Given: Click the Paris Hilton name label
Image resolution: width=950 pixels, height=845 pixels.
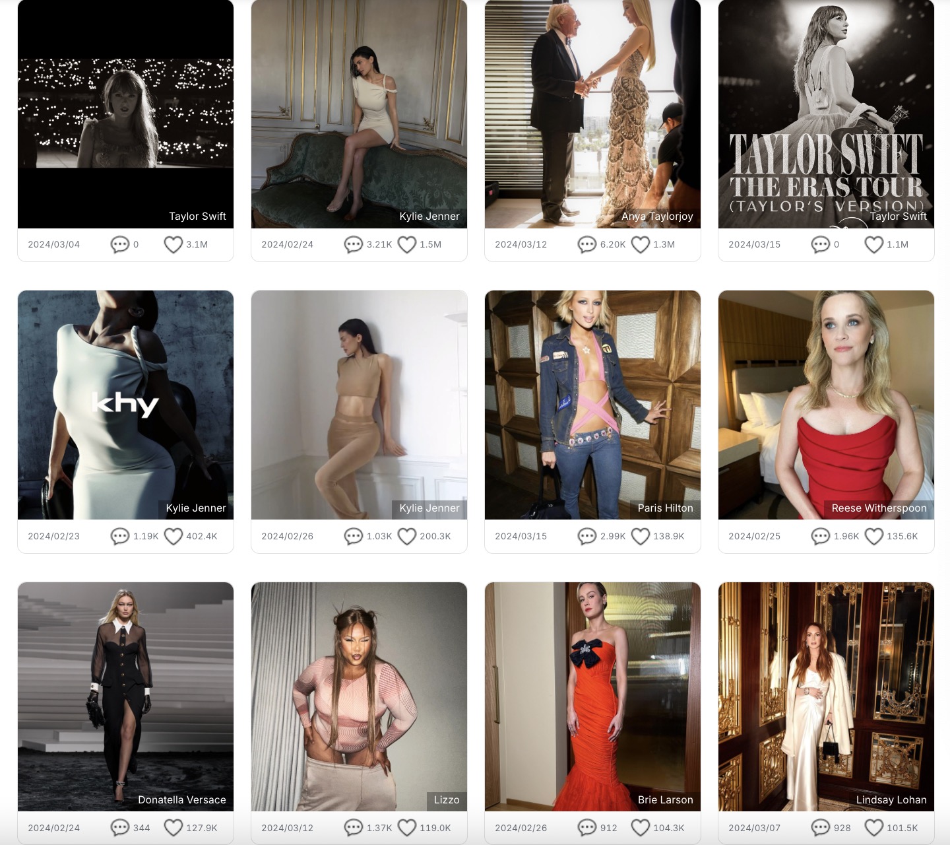Looking at the screenshot, I should coord(665,508).
